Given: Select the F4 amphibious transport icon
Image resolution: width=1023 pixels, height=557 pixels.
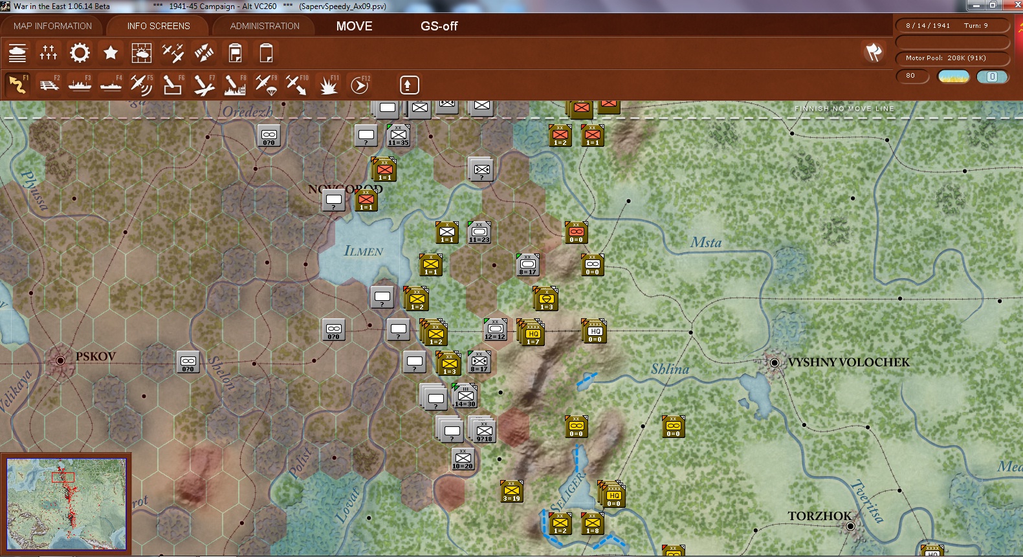Looking at the screenshot, I should [111, 85].
